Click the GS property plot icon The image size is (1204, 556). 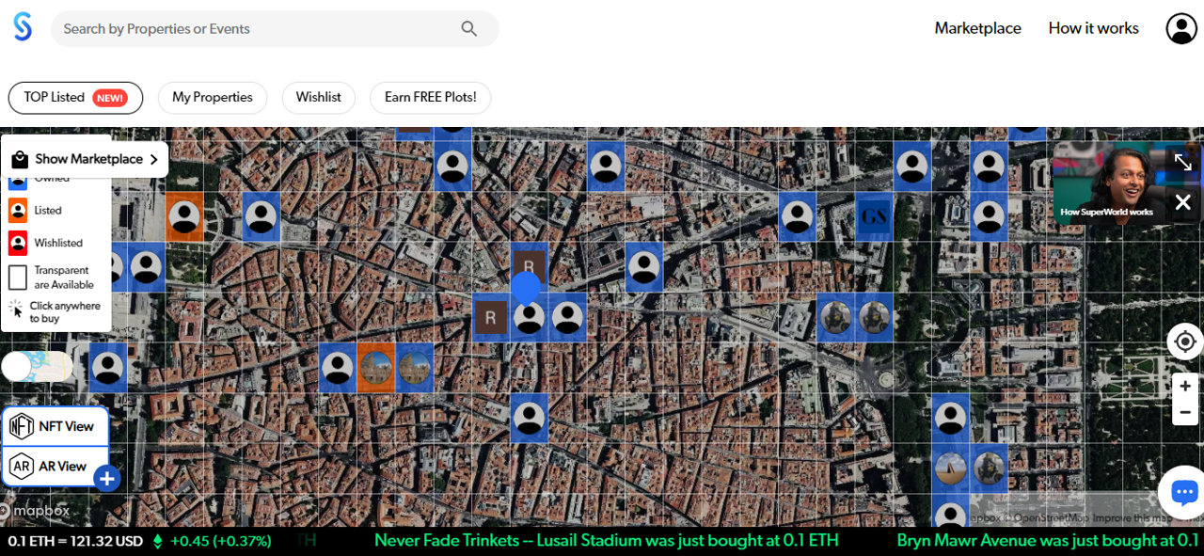point(874,217)
